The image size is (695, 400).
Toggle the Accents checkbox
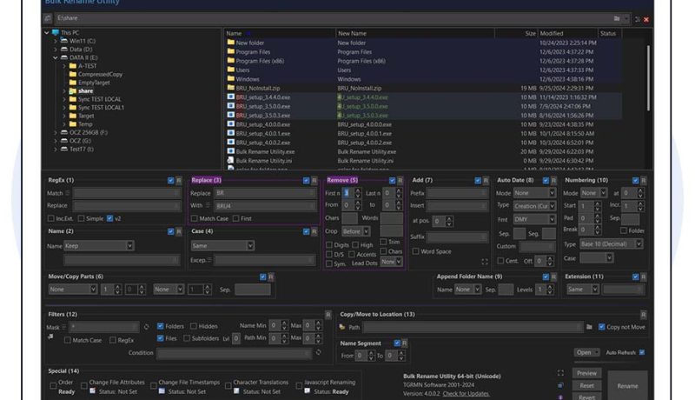point(352,254)
